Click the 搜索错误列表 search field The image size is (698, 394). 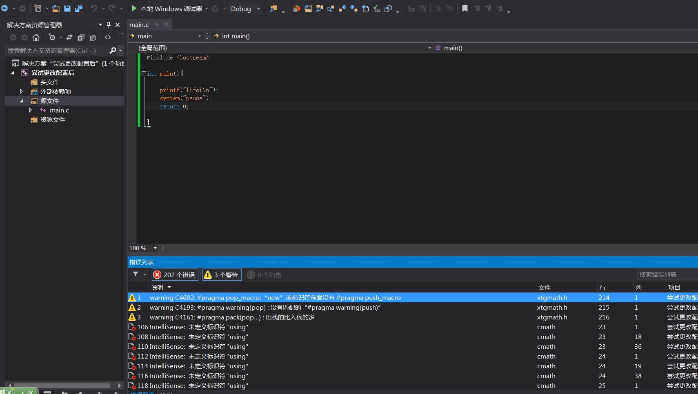pos(667,275)
